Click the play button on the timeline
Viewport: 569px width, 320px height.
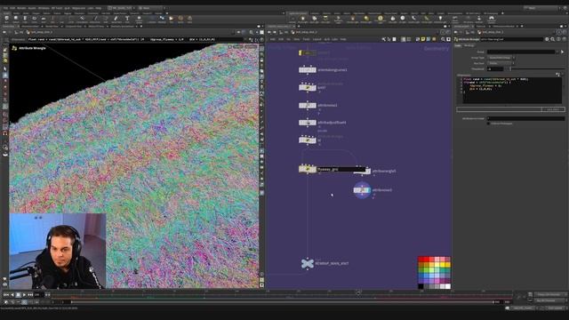click(24, 295)
